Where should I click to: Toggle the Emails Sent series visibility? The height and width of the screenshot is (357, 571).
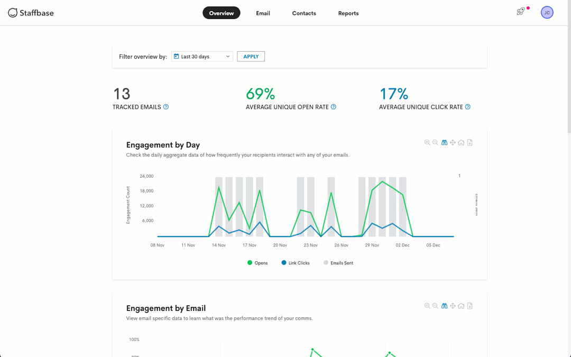coord(338,263)
